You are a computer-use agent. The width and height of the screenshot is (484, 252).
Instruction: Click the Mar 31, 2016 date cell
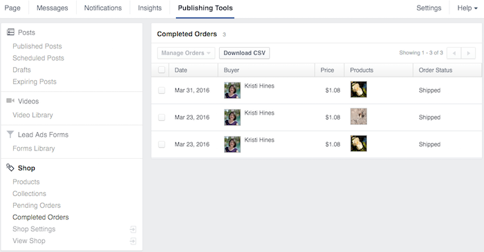(192, 90)
